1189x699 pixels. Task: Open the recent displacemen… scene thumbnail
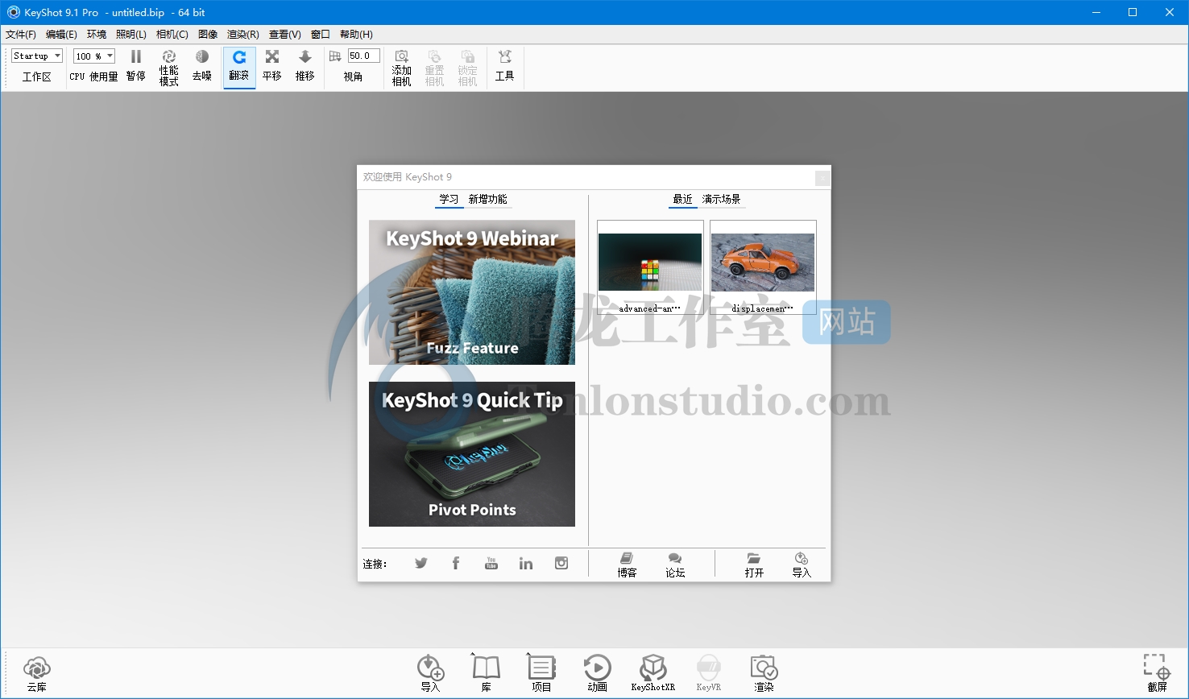pos(763,267)
